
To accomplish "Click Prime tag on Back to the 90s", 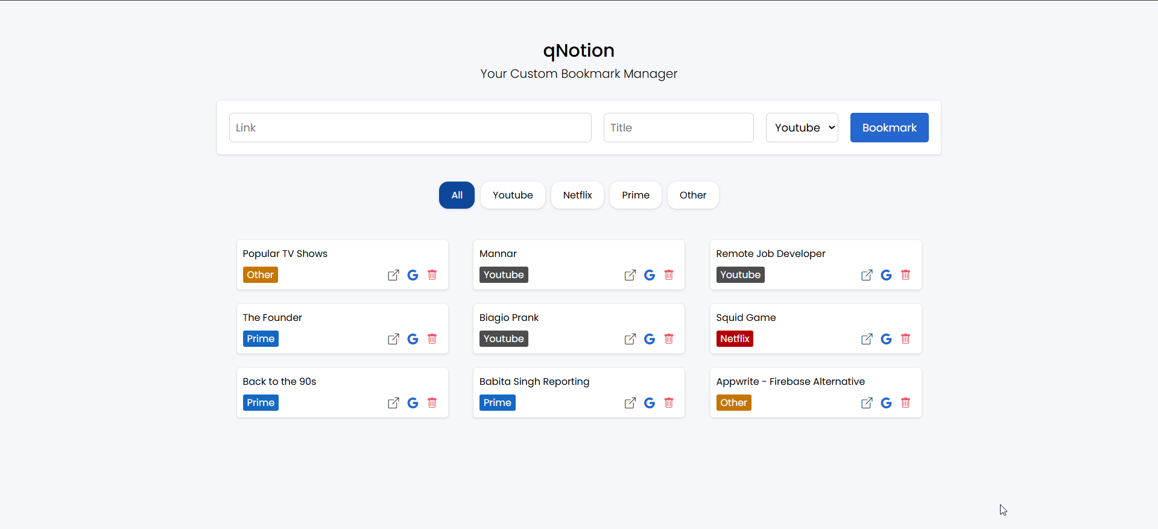I will coord(261,403).
